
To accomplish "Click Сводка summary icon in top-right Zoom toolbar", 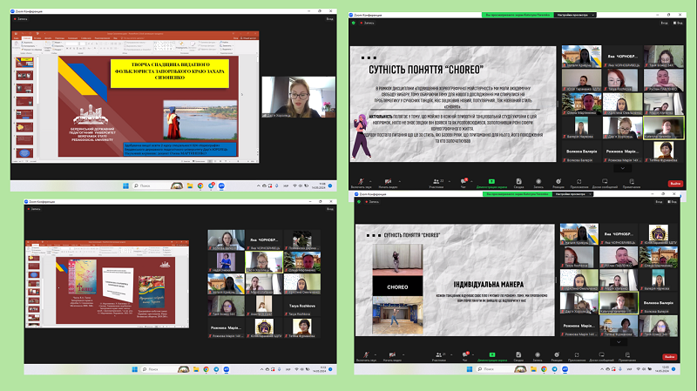I will point(518,180).
